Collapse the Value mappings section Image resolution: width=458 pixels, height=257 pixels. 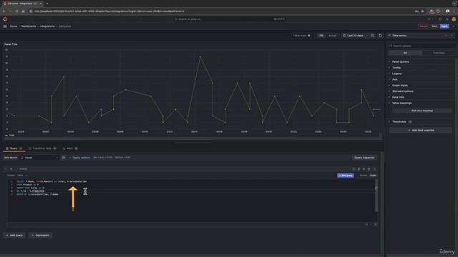(x=401, y=103)
